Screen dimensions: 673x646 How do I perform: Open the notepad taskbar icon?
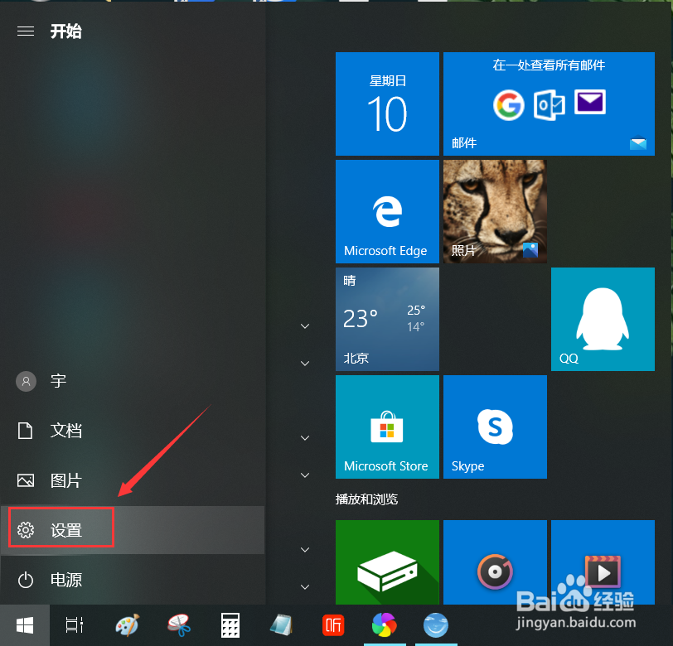(x=282, y=625)
